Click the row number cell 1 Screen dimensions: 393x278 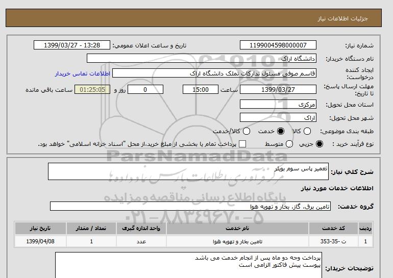point(365,241)
